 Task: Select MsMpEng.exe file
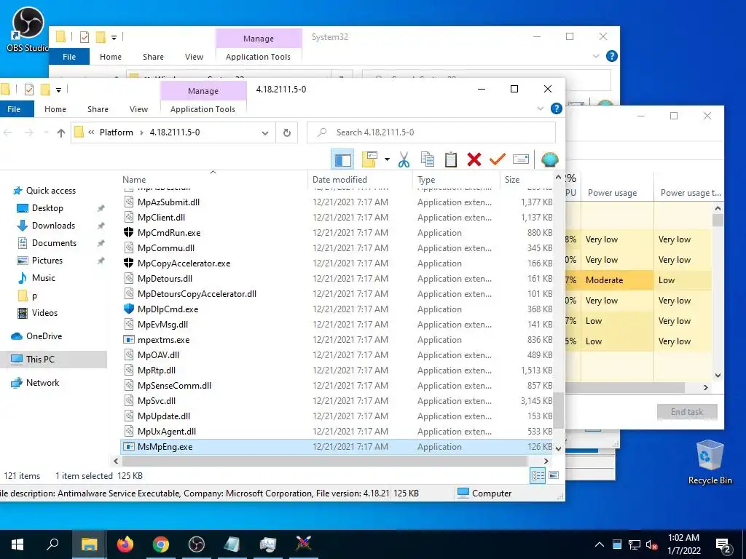(337, 447)
